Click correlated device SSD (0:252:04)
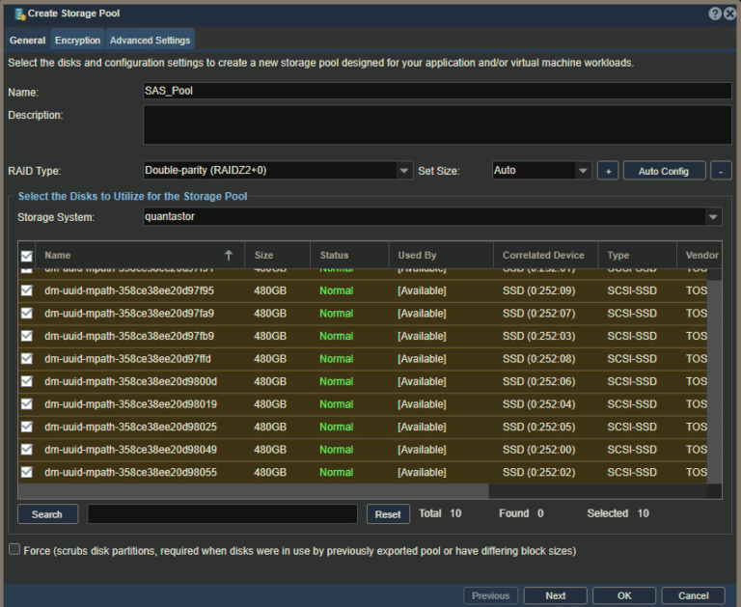 (538, 404)
